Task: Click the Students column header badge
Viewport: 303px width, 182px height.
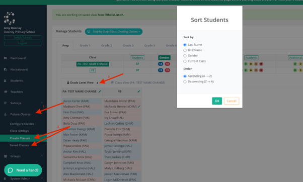Action: pyautogui.click(x=137, y=58)
